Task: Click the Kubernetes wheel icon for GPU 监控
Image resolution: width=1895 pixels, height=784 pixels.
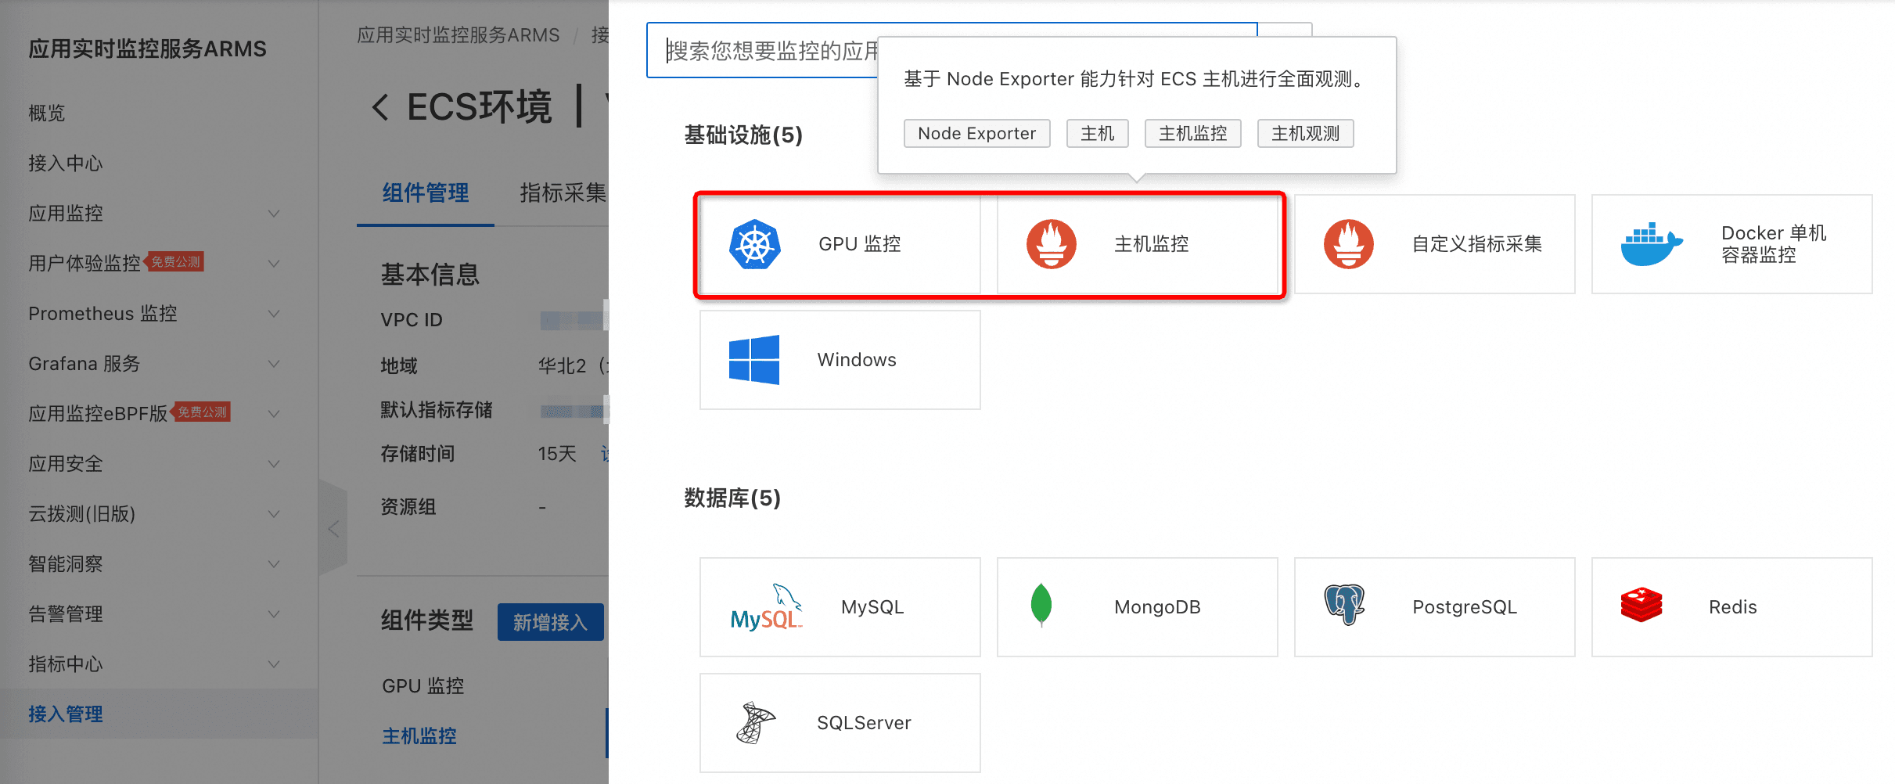Action: click(754, 244)
